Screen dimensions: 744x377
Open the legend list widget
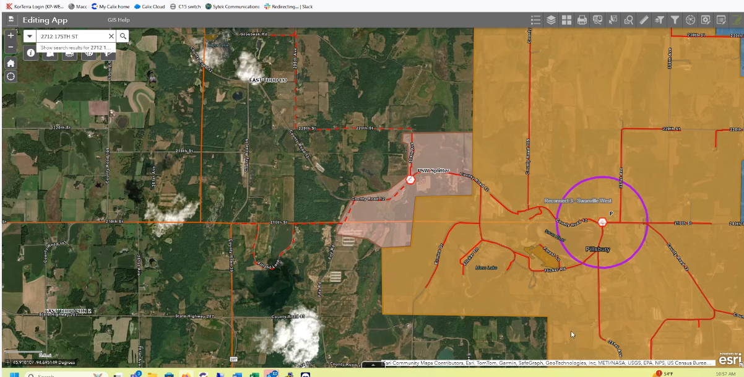tap(536, 20)
